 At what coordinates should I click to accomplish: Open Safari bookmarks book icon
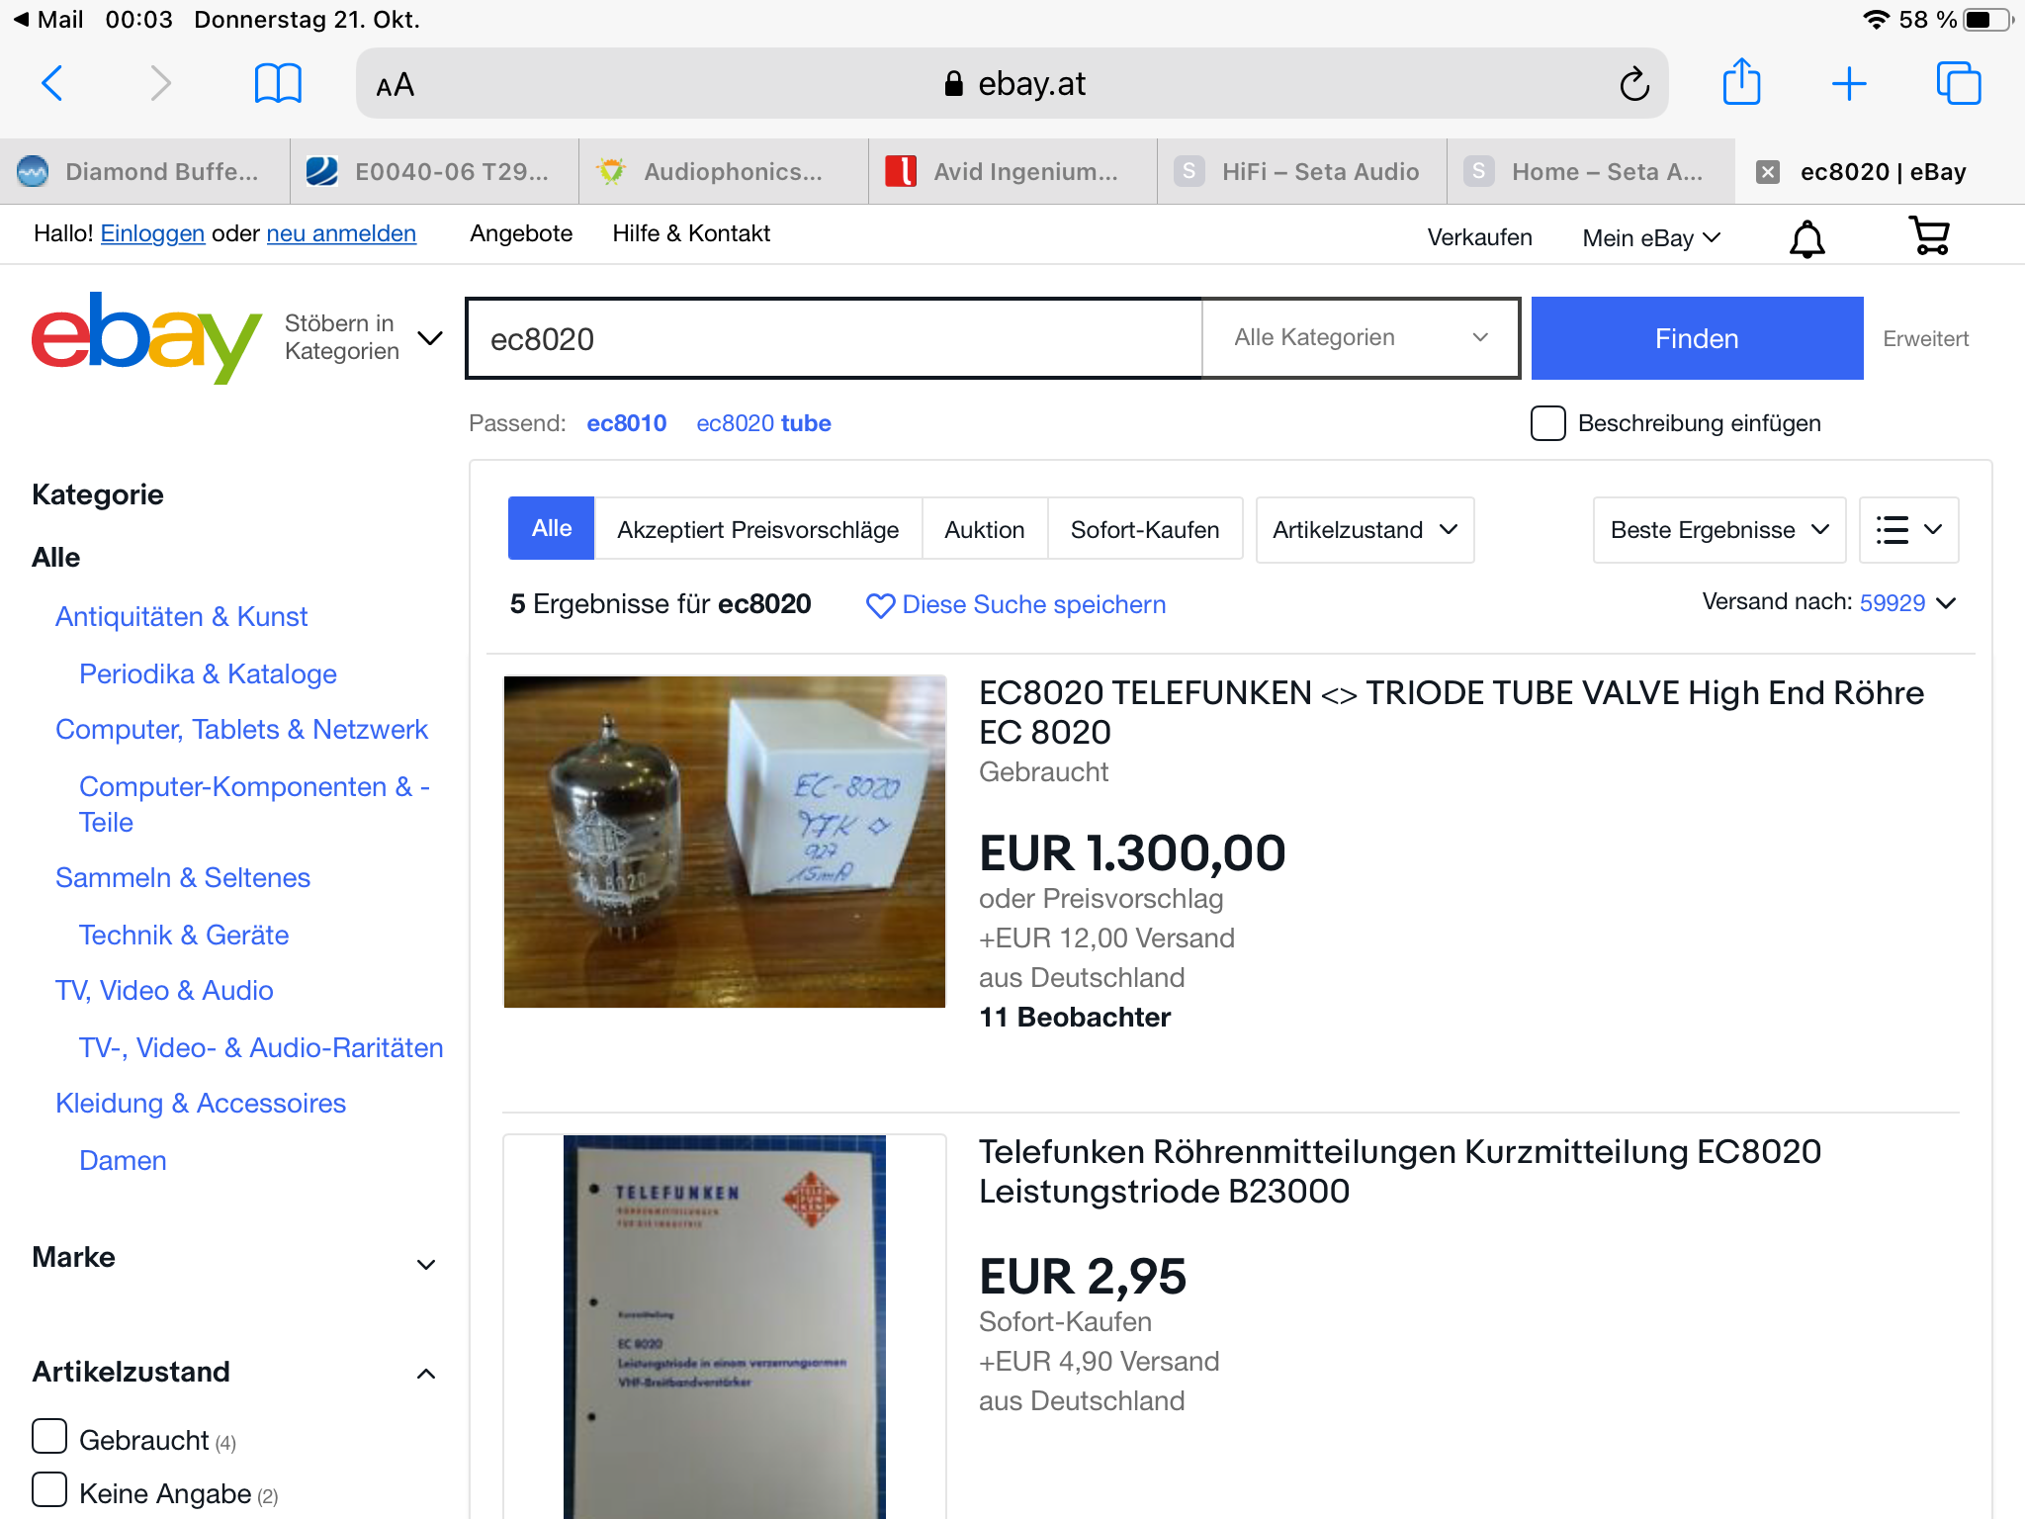(278, 83)
